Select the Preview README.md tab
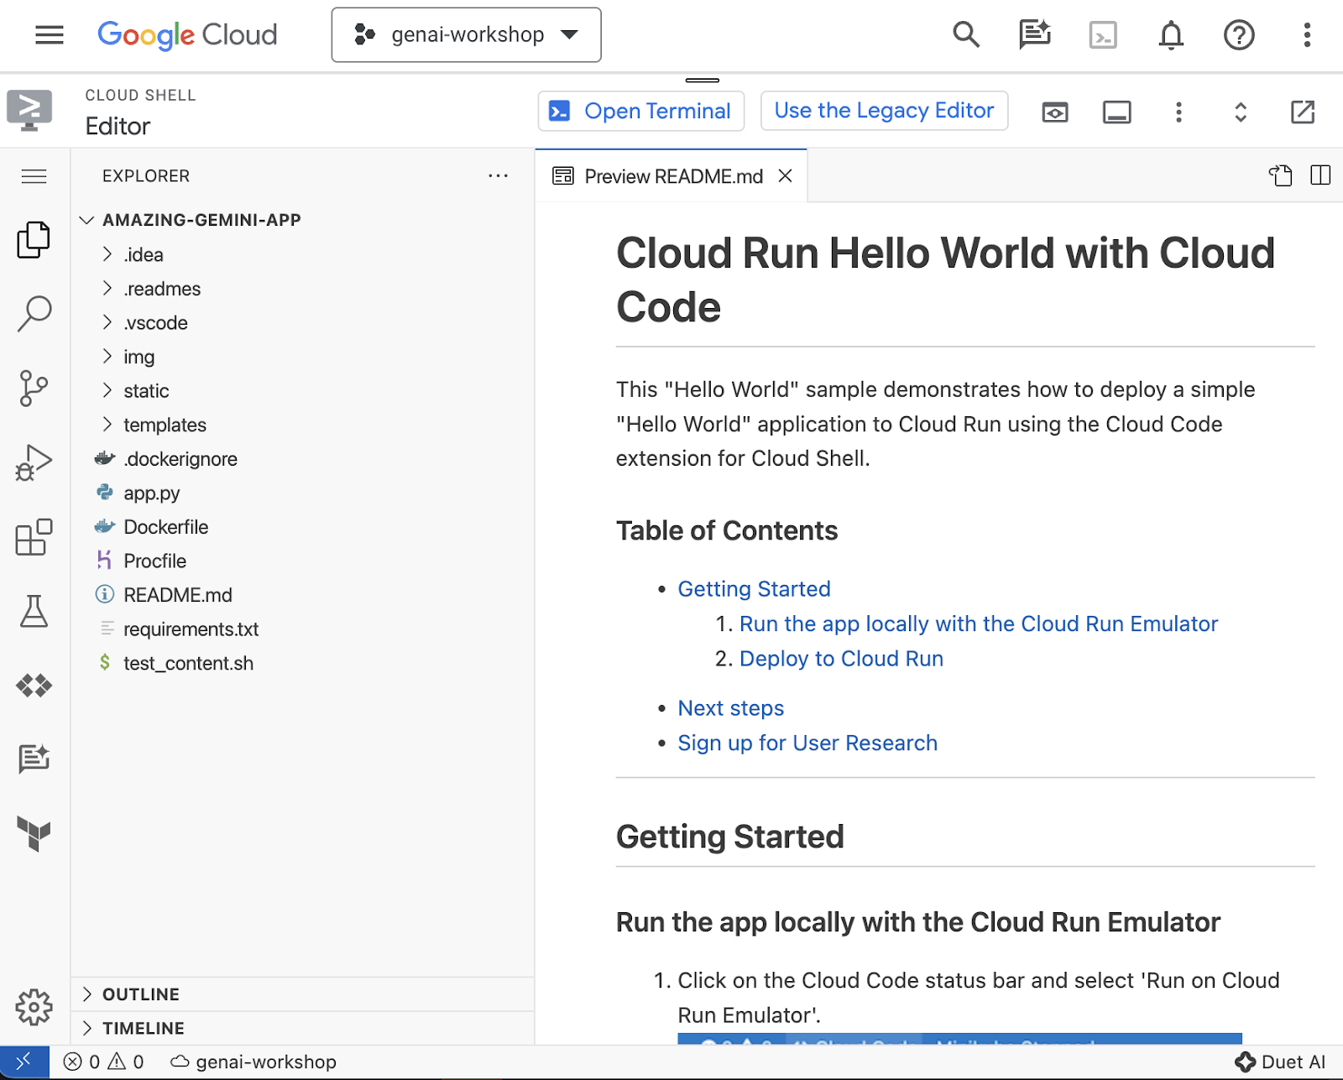Screen dimensions: 1343x1080 click(672, 176)
